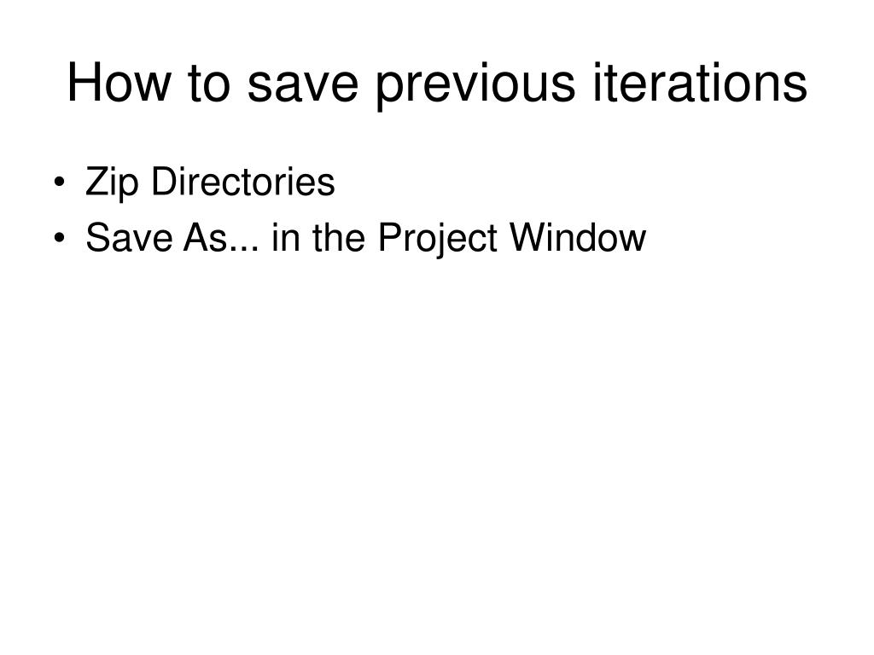Image resolution: width=874 pixels, height=655 pixels.
Task: Click the word "Window" in second bullet
Action: coord(579,238)
